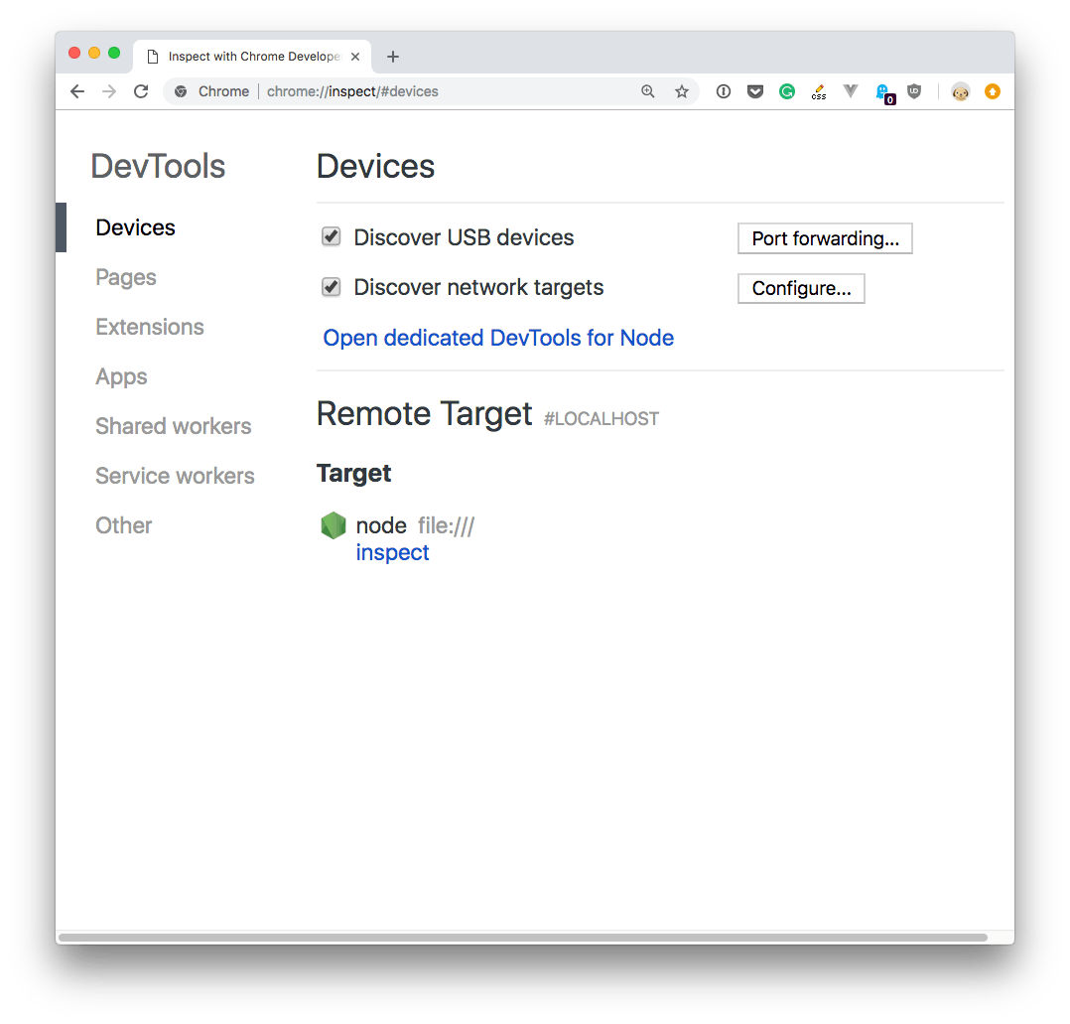
Task: Select Service workers in the sidebar
Action: tap(175, 476)
